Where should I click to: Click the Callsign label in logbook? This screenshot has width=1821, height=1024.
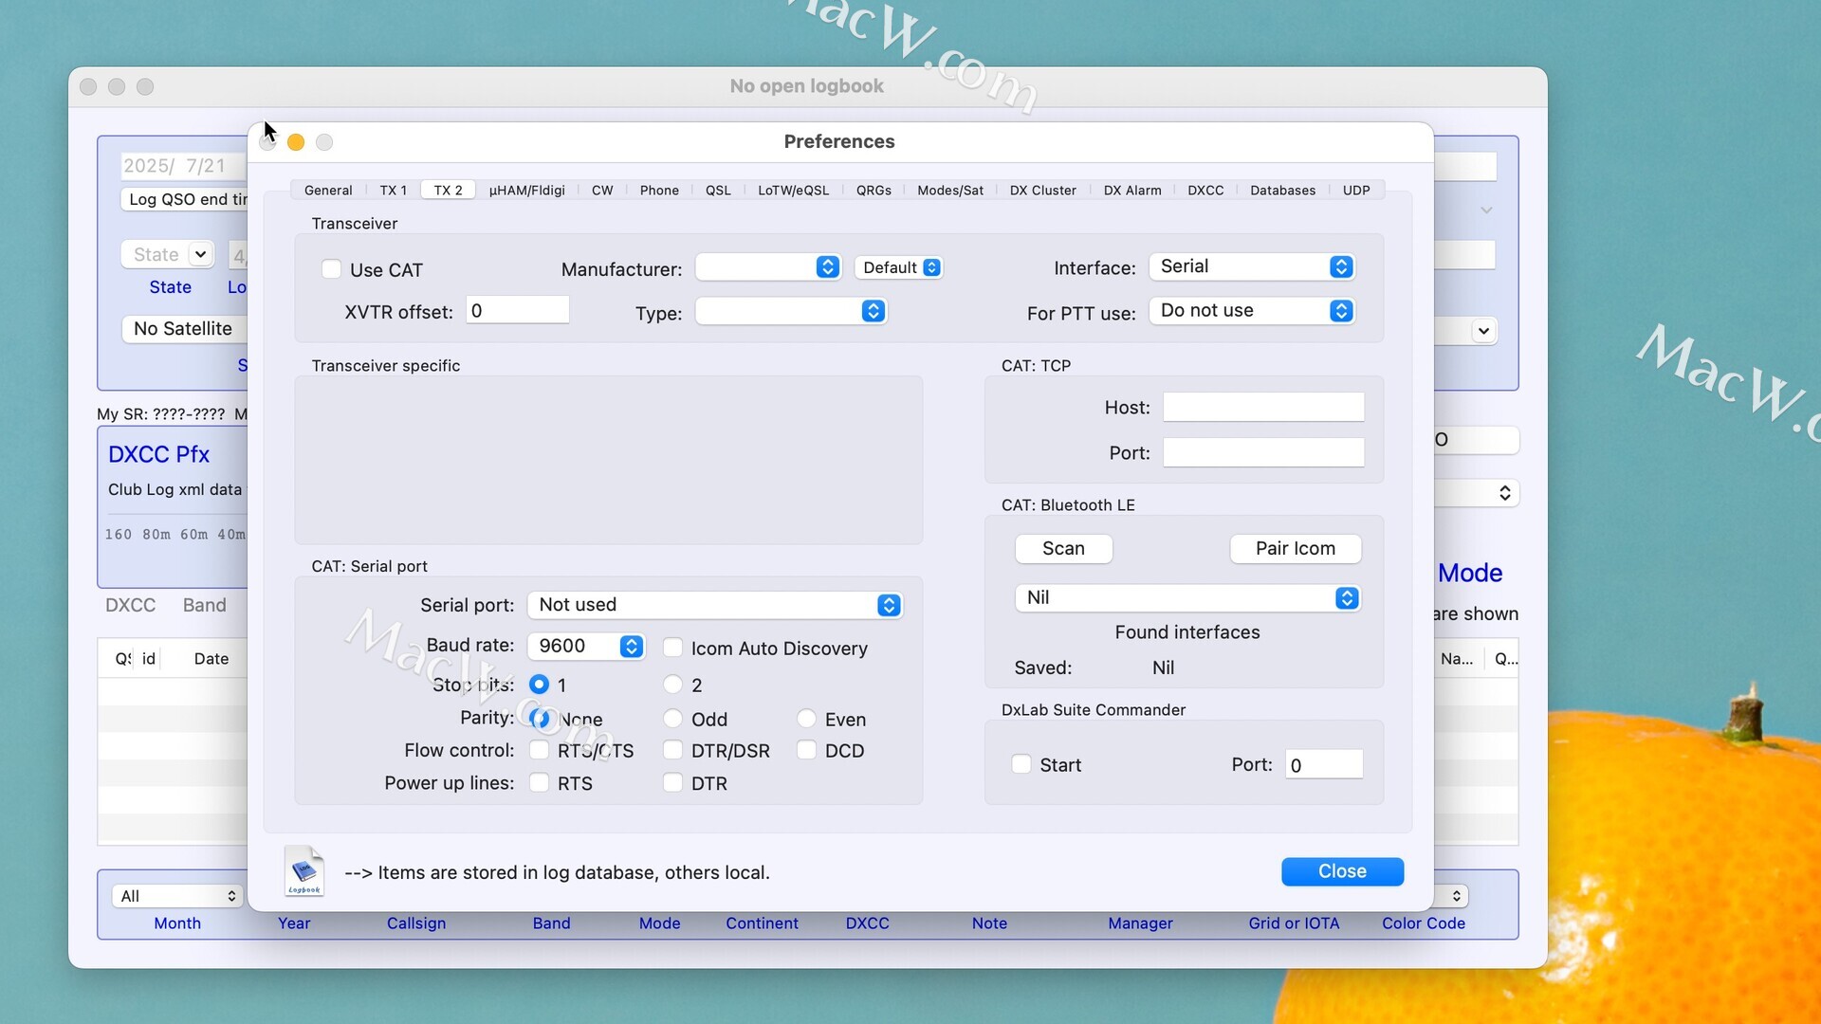tap(415, 923)
